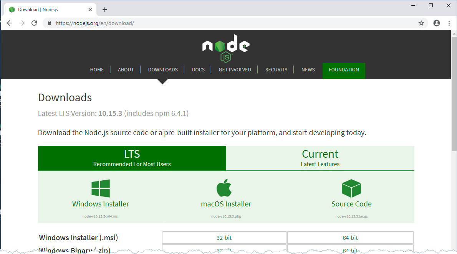Reload the page with refresh icon

(34, 23)
